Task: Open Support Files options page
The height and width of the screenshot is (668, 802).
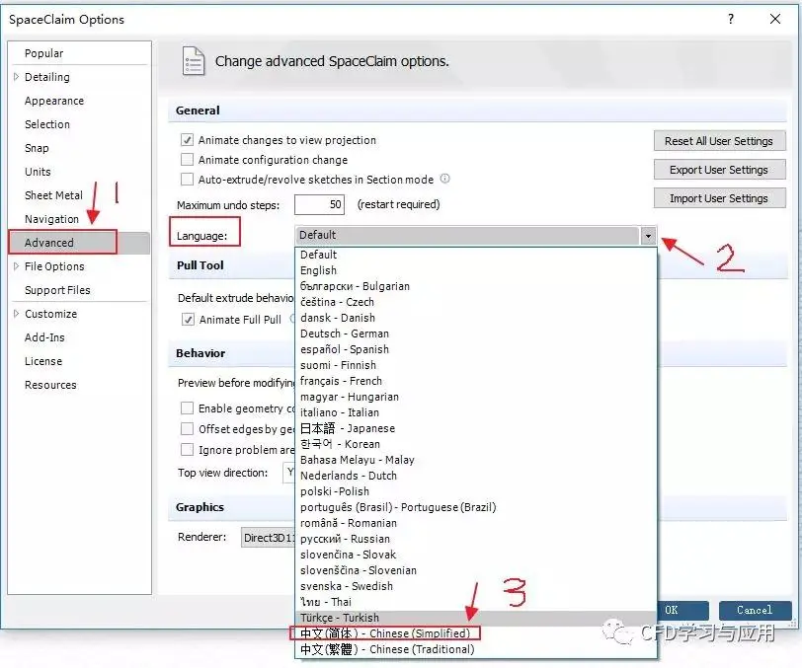Action: click(x=57, y=290)
